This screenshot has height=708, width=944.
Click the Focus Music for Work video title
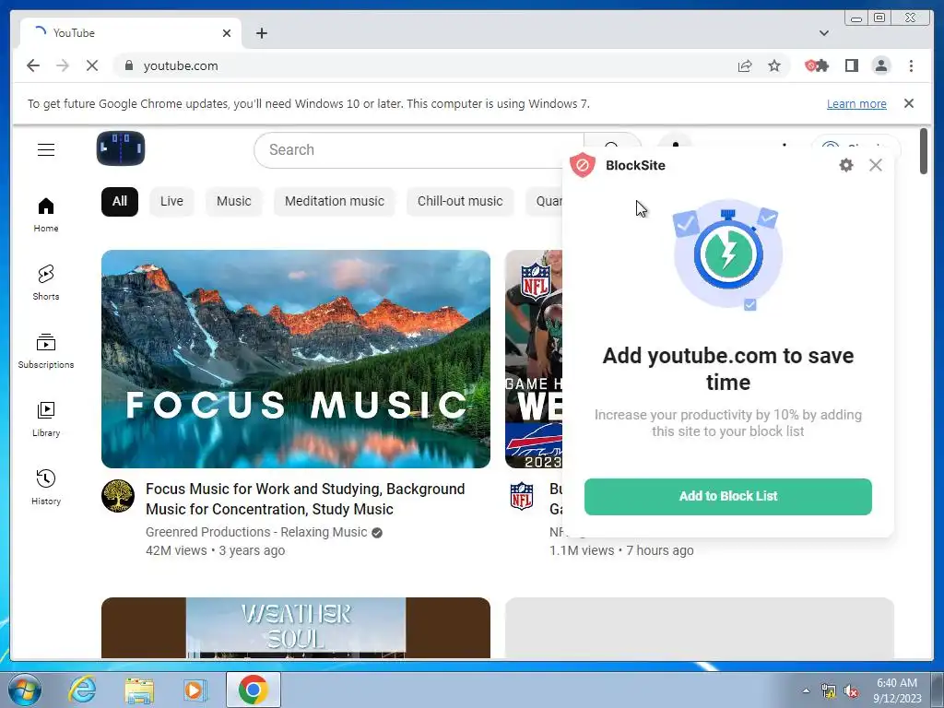tap(305, 499)
